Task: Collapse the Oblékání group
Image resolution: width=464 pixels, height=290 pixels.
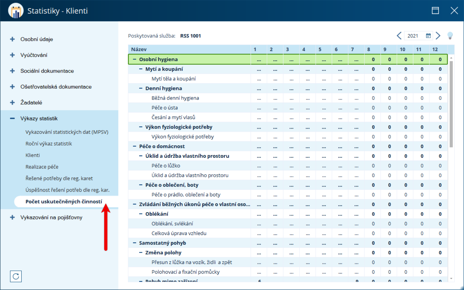Action: [141, 214]
